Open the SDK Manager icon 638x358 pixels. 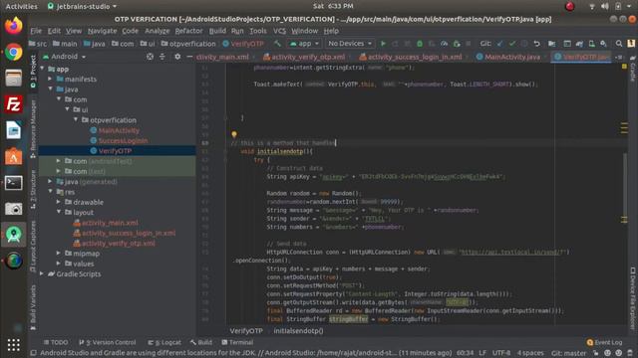click(603, 44)
